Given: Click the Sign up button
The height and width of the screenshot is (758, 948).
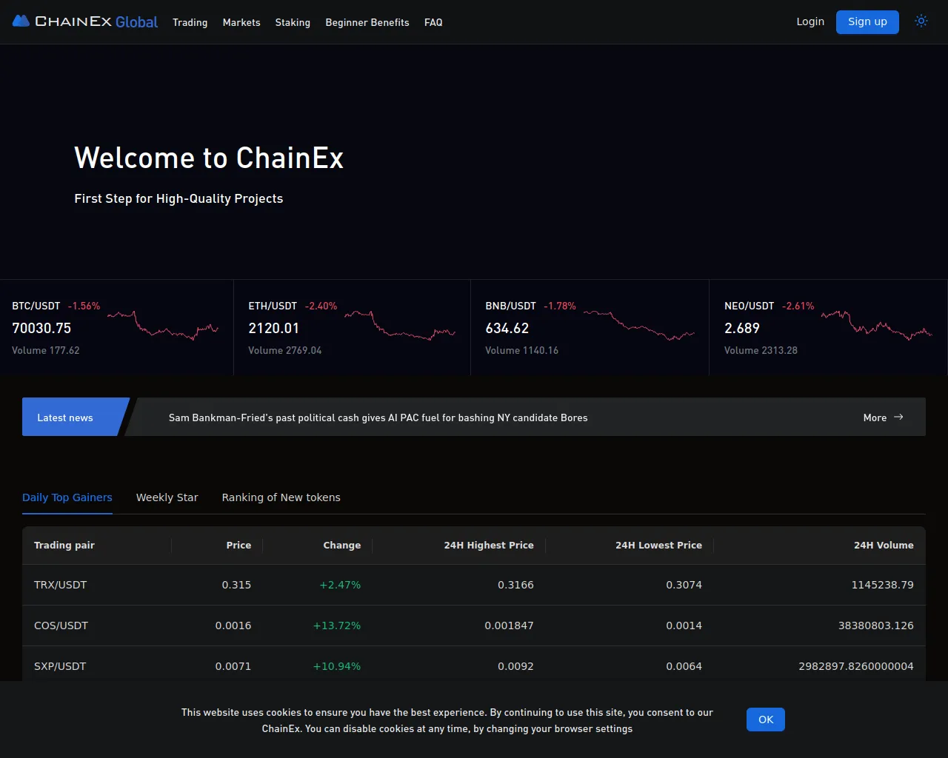Looking at the screenshot, I should [x=867, y=22].
